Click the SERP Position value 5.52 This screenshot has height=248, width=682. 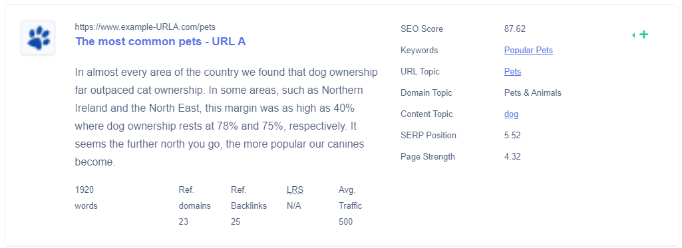click(x=512, y=135)
